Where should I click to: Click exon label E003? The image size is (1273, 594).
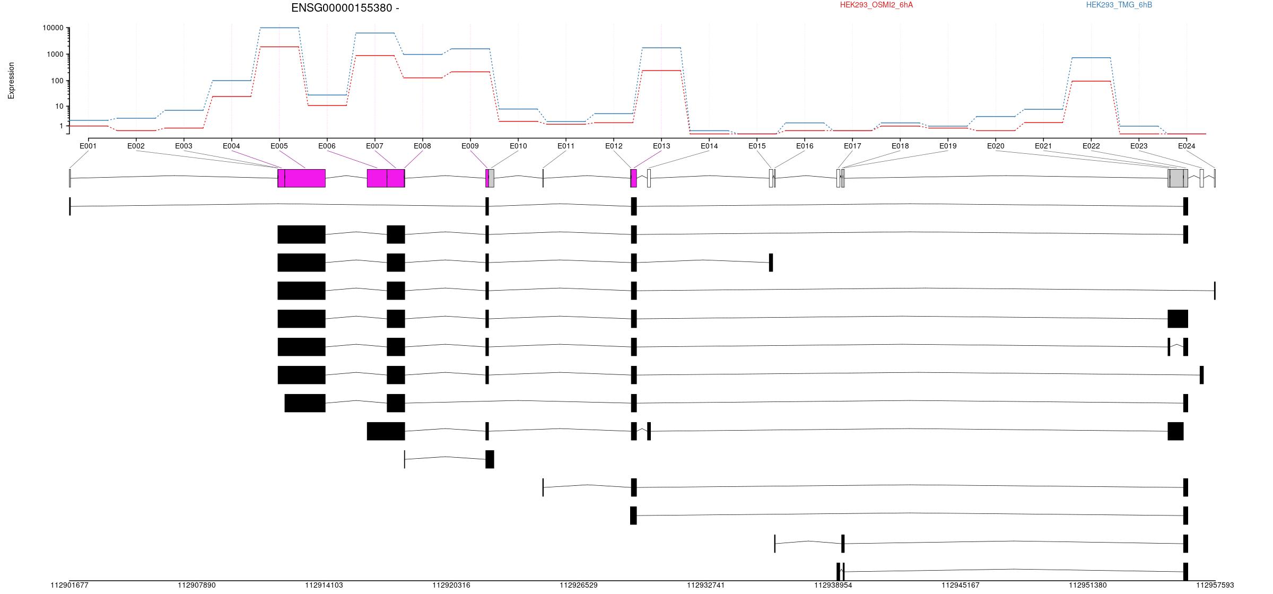click(184, 146)
